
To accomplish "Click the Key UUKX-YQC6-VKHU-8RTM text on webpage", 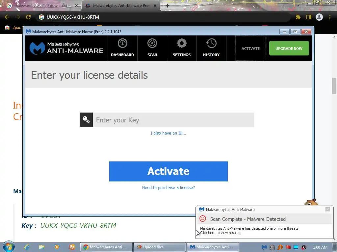I will [x=69, y=225].
